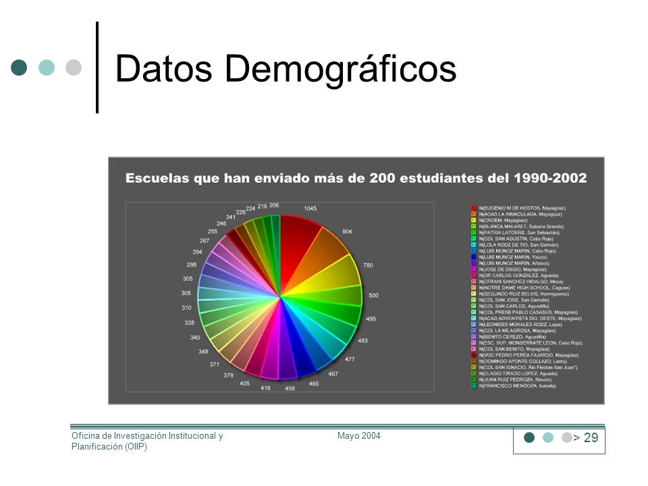Click the red Eugenio M de Hostos legend swatch
The height and width of the screenshot is (486, 648).
[474, 209]
